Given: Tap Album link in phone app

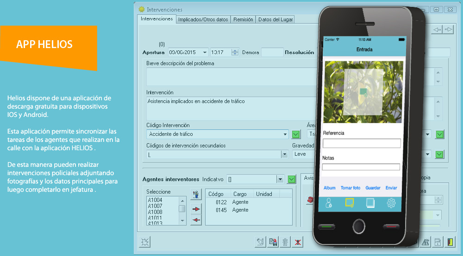Looking at the screenshot, I should tap(329, 188).
